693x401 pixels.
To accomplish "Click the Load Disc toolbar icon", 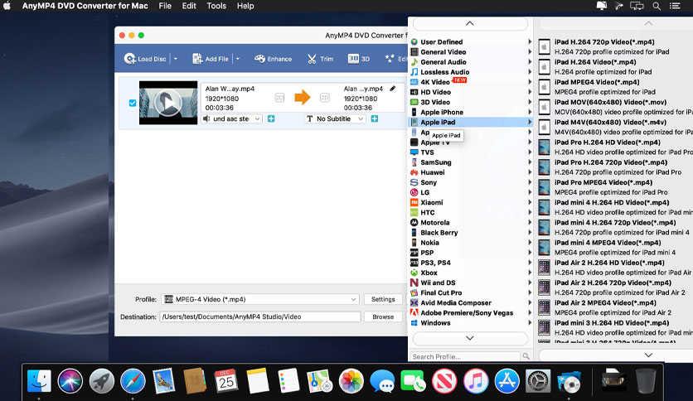I will [x=130, y=59].
